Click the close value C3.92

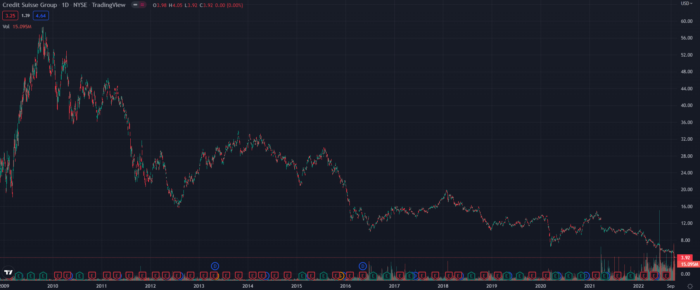[x=206, y=5]
